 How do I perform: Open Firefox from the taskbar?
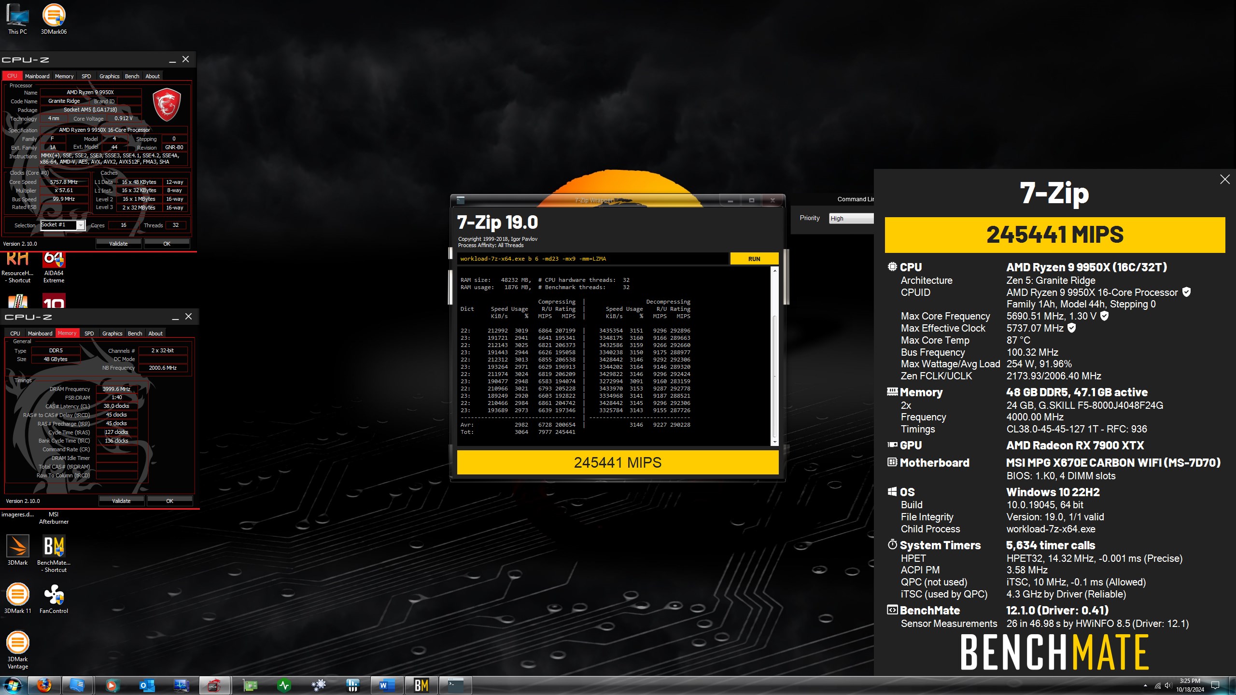(44, 685)
